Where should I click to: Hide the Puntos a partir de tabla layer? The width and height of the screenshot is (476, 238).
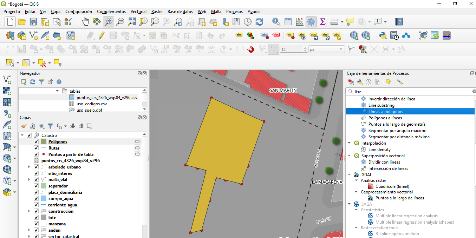36,154
